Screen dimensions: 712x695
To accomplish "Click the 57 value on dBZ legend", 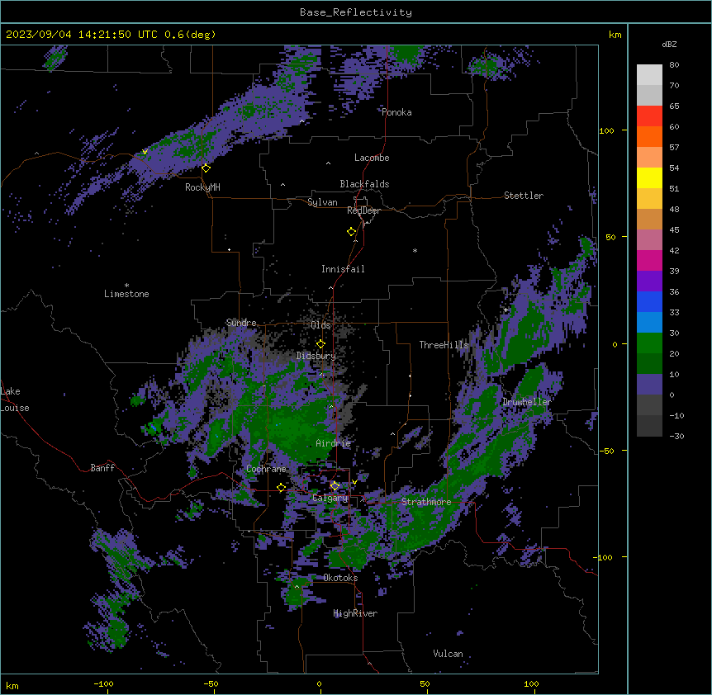I will click(674, 148).
